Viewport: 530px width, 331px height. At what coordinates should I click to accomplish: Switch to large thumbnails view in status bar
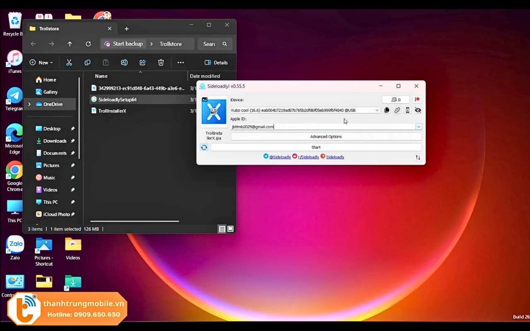[x=231, y=229]
